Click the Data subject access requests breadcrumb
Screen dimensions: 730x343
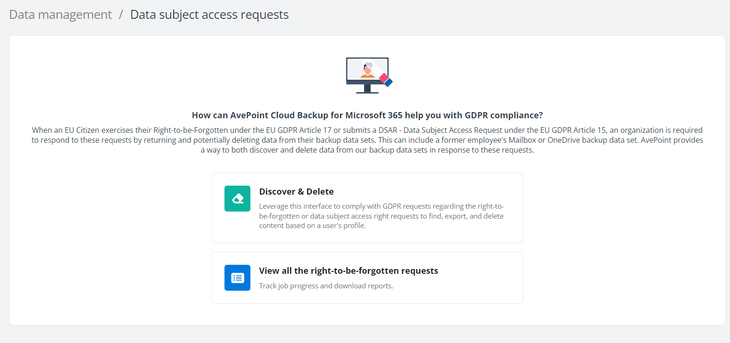[x=209, y=15]
